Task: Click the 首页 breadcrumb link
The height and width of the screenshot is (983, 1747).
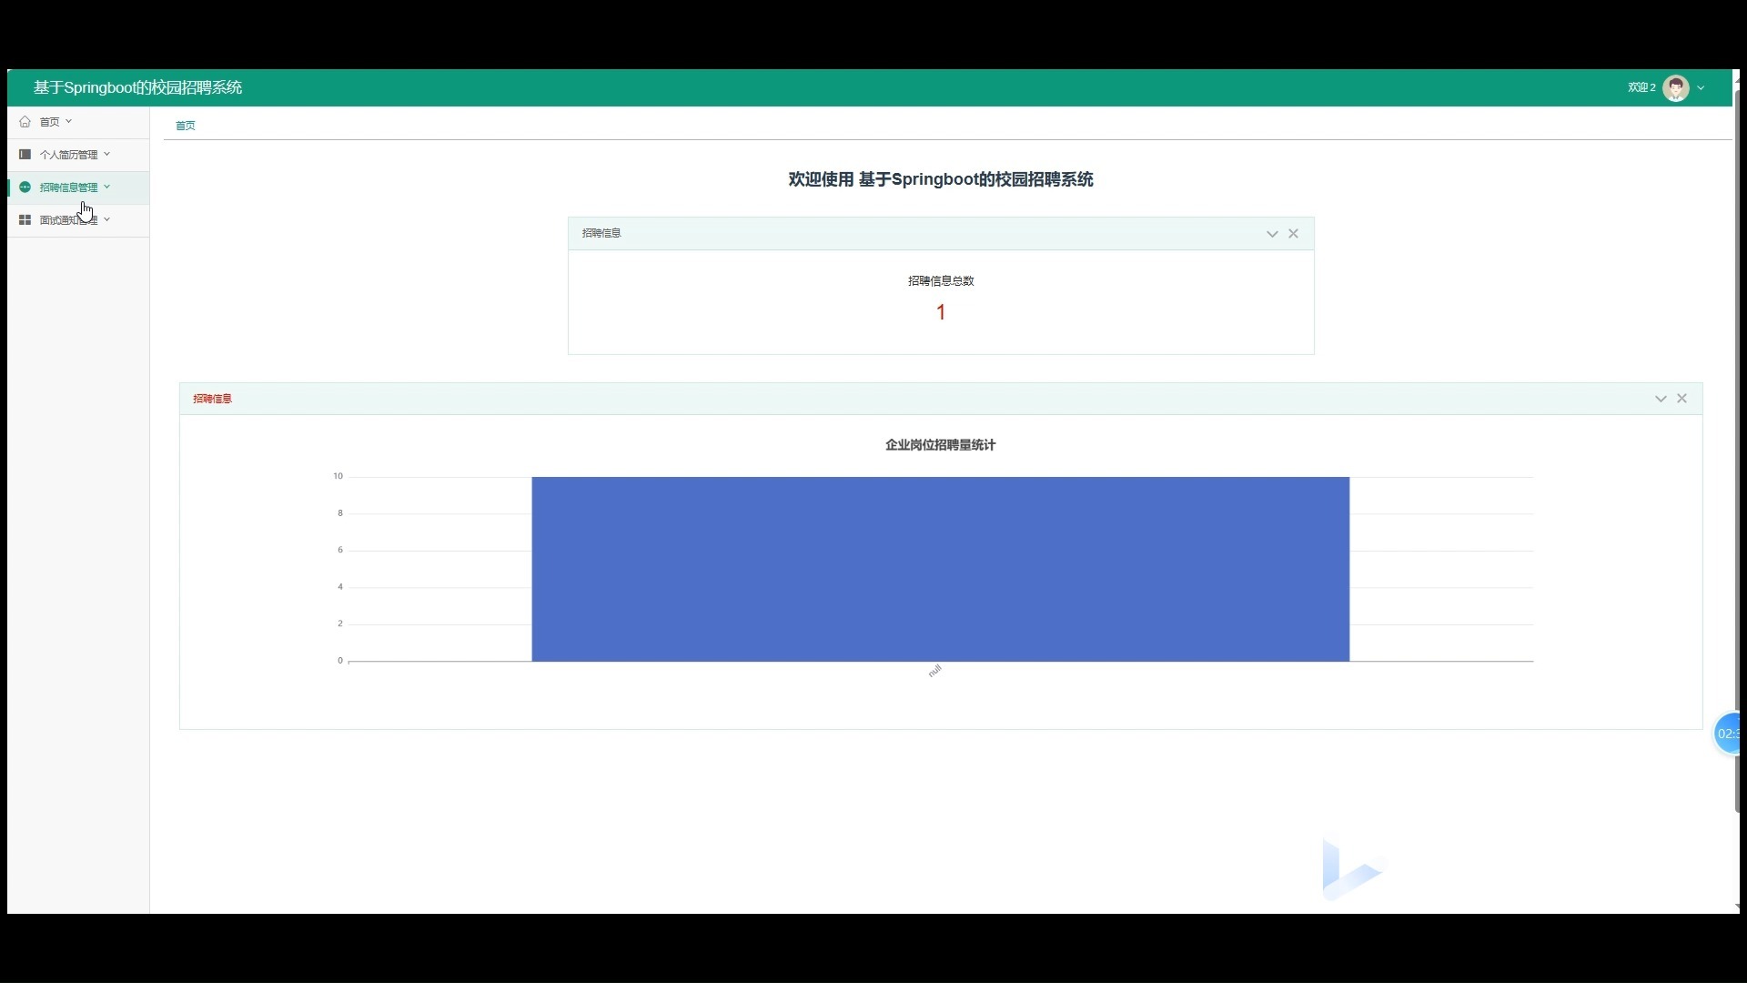Action: (185, 126)
